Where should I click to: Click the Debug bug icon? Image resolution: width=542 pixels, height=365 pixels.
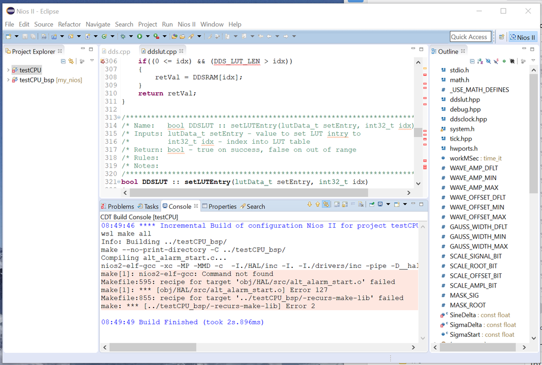(123, 36)
